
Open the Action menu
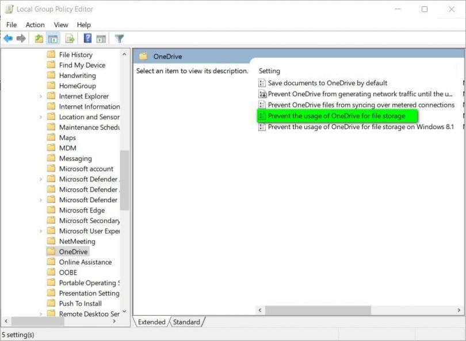(35, 25)
